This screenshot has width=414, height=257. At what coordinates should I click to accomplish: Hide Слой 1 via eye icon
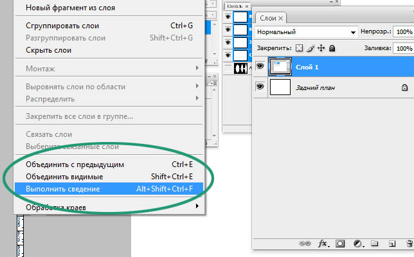click(x=261, y=65)
